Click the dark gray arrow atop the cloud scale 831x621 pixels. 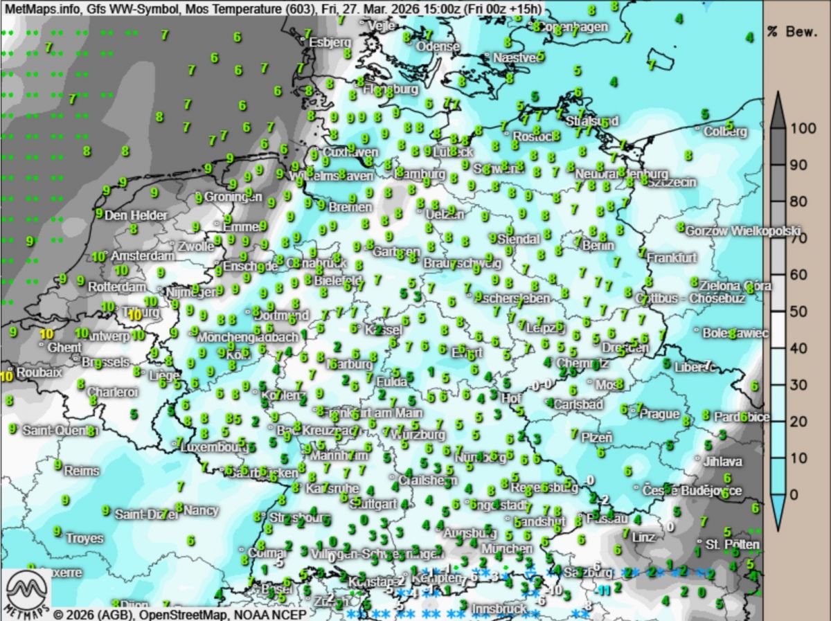pos(778,109)
